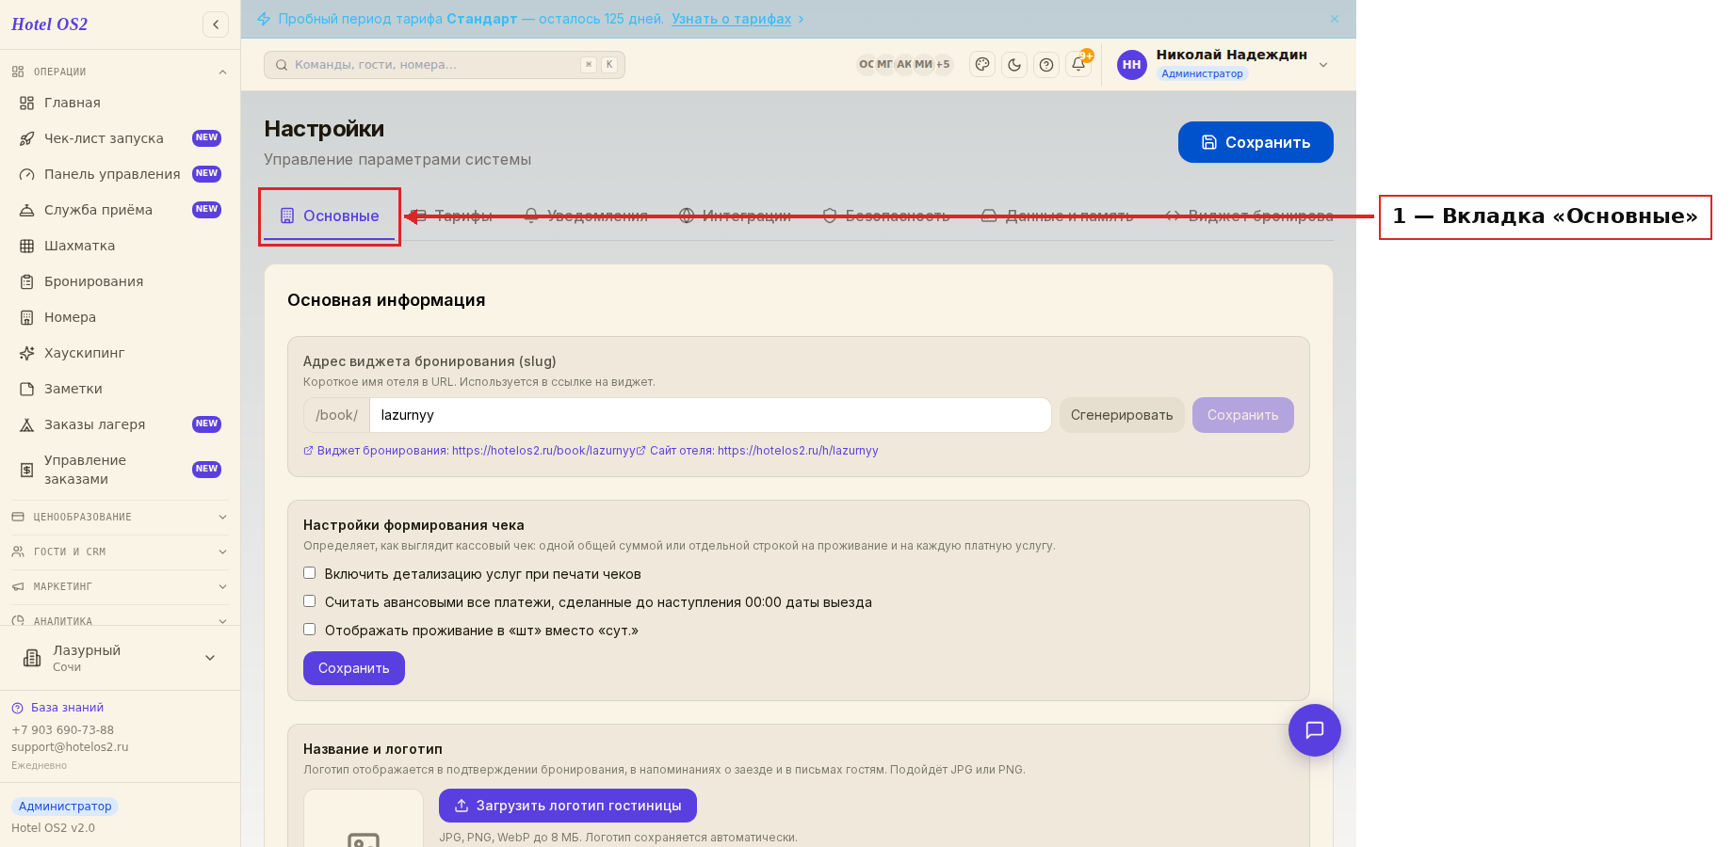Collapse the sidebar with the chevron button
Screen dimensions: 1734x847
[216, 24]
